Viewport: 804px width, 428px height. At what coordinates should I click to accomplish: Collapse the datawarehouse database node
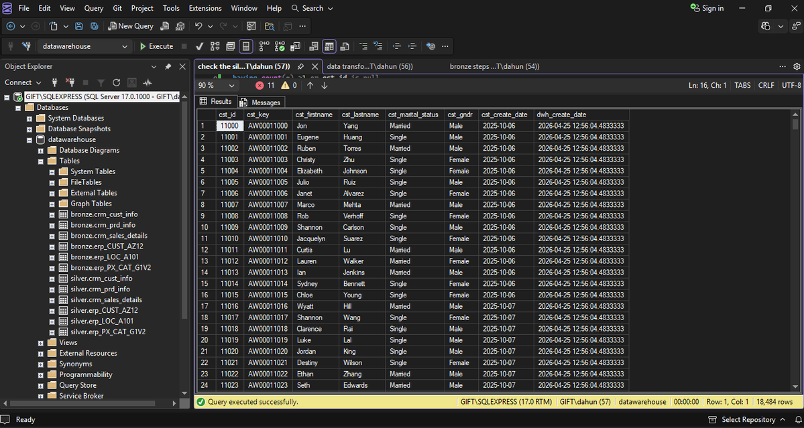(30, 140)
